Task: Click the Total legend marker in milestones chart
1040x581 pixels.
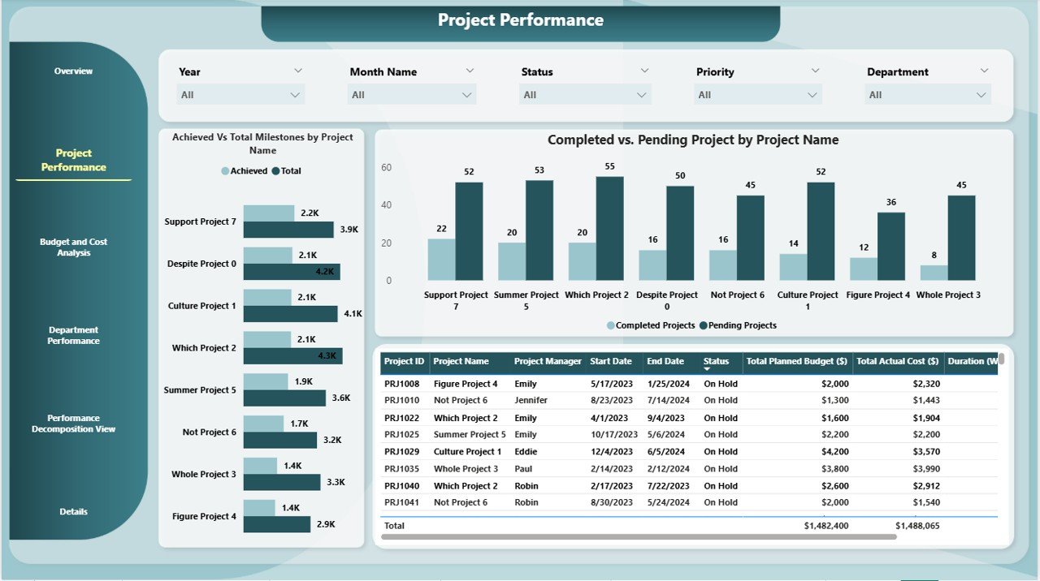Action: click(275, 171)
